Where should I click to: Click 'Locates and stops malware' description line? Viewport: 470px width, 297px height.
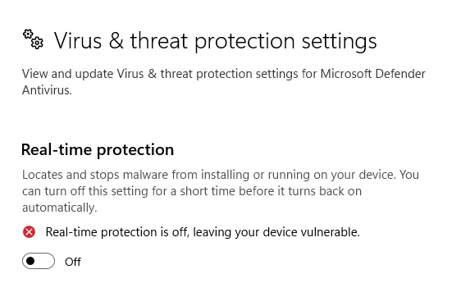coord(221,175)
